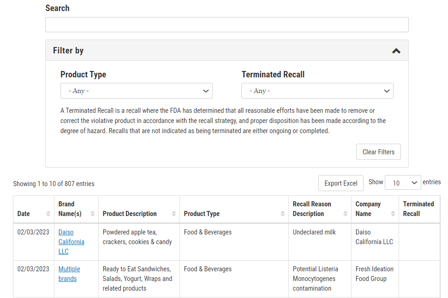Sort by Product Description arrows icon
Screen dimensions: 448x298
(174, 214)
